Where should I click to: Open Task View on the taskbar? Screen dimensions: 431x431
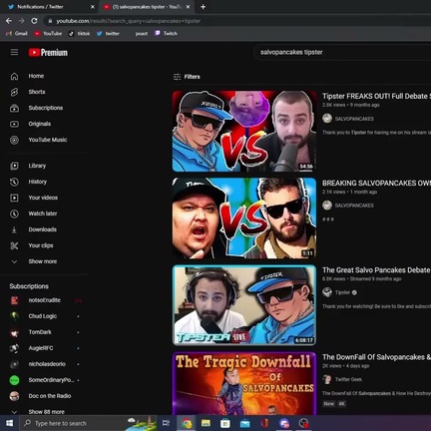166,423
